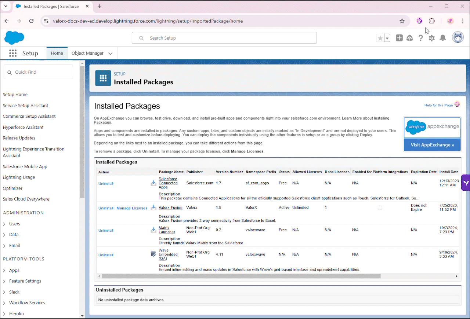The width and height of the screenshot is (470, 319).
Task: Open Release Updates in the sidebar
Action: 19,138
